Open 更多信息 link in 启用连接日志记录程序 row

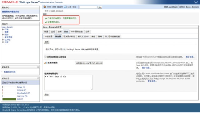(190, 57)
